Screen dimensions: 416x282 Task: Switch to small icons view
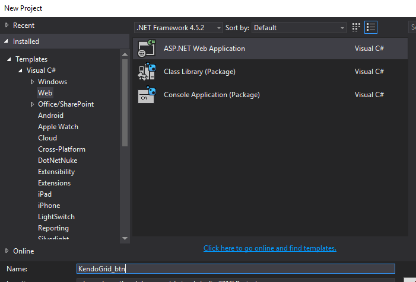tap(356, 27)
